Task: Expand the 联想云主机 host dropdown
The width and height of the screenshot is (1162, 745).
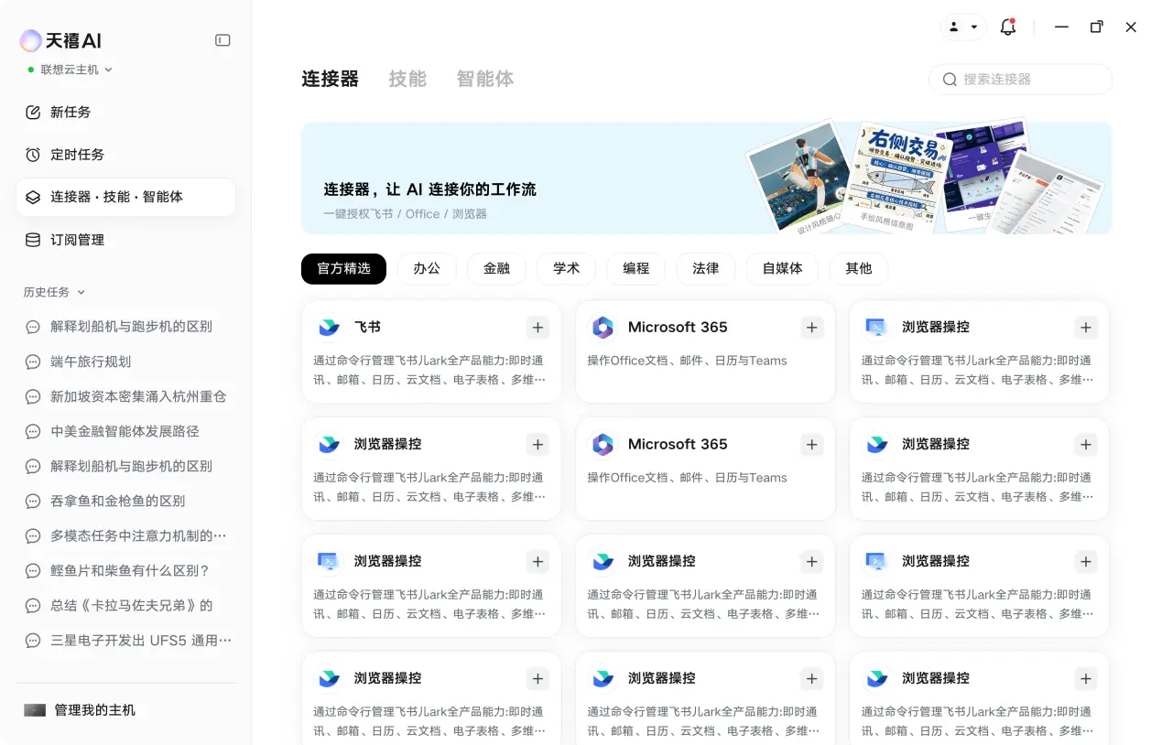Action: click(x=71, y=70)
